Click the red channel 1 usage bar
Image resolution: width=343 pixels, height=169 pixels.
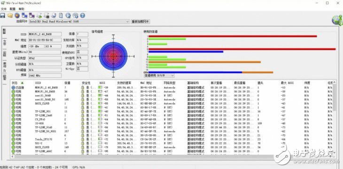coord(233,36)
